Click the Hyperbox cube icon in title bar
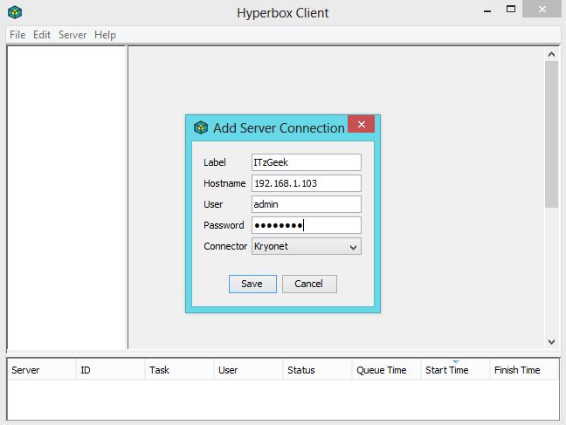The width and height of the screenshot is (566, 425). (14, 12)
